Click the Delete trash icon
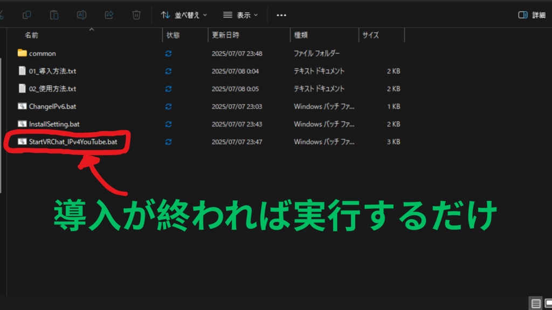552x310 pixels. tap(135, 15)
